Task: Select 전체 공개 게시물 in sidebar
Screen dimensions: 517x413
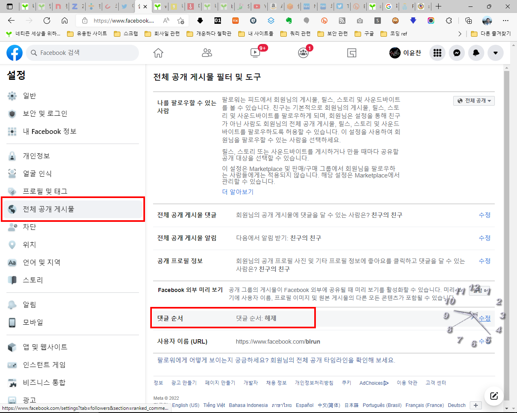Action: 73,209
